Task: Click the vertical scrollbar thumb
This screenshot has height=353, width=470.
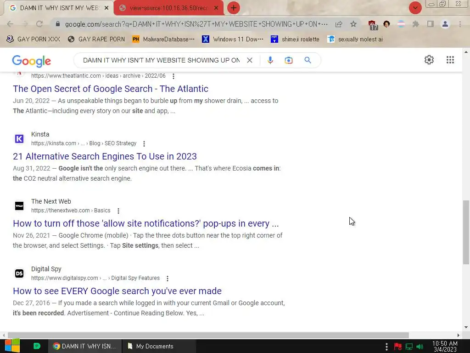Action: point(466,232)
